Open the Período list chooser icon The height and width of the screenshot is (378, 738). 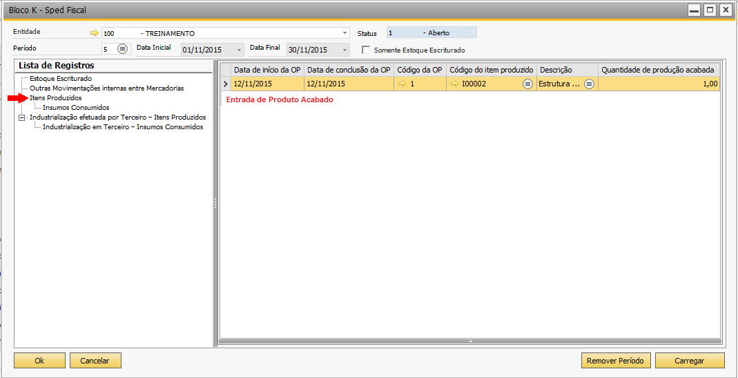point(122,48)
